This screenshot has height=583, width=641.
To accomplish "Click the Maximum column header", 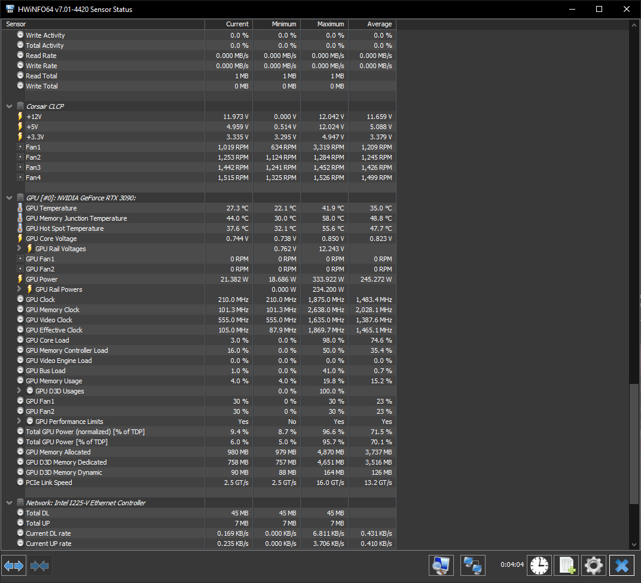I will click(324, 24).
